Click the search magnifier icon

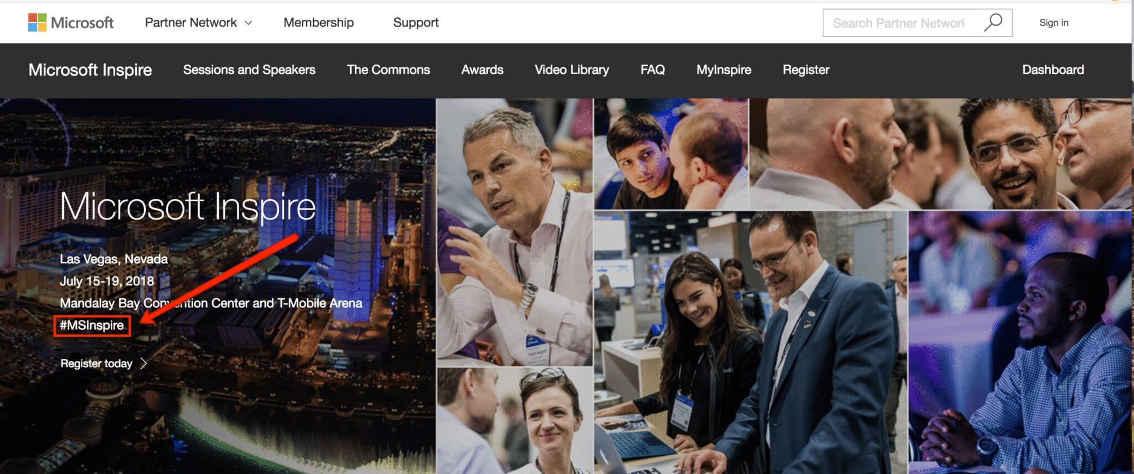coord(993,23)
